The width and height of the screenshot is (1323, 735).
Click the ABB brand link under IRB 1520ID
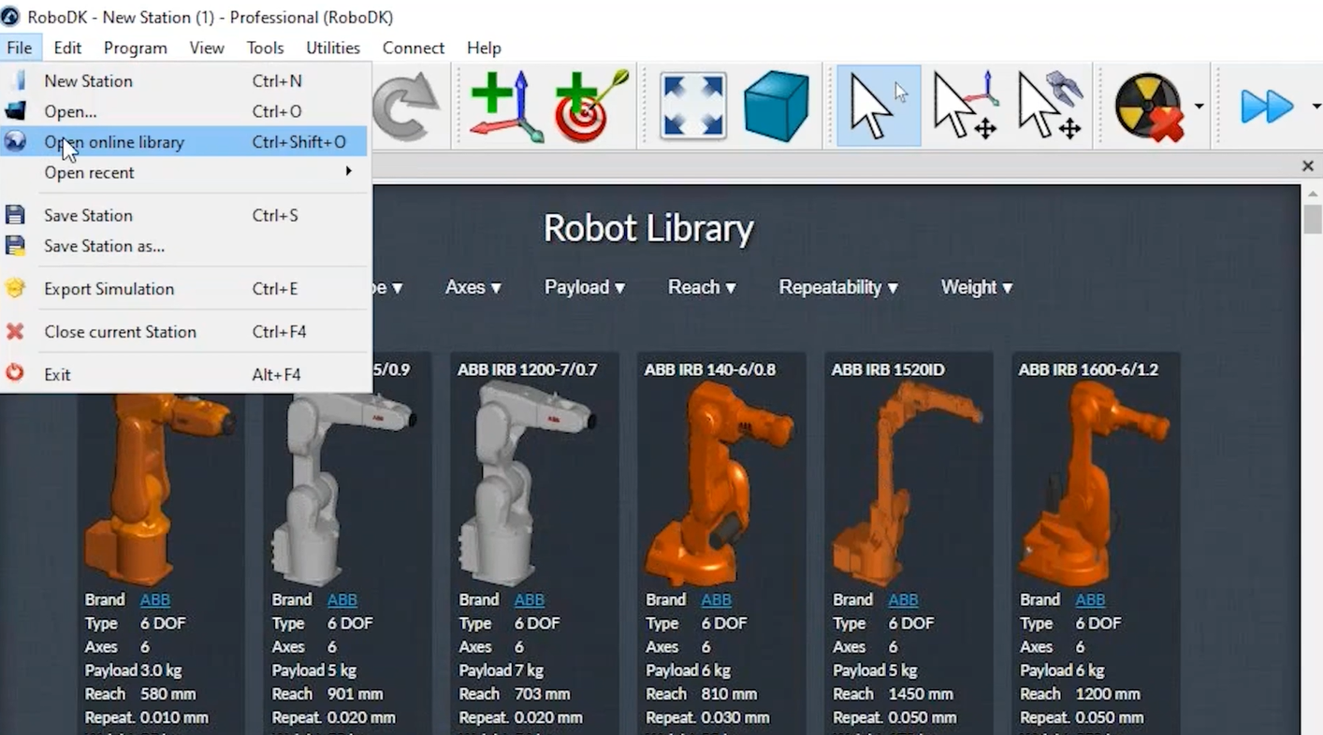[x=902, y=599]
